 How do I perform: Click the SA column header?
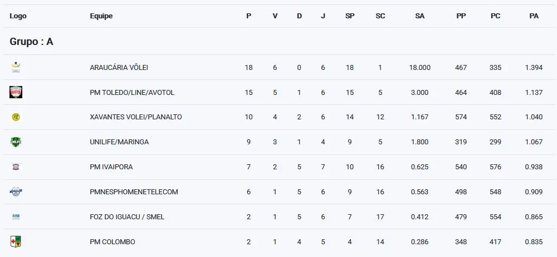pos(420,16)
